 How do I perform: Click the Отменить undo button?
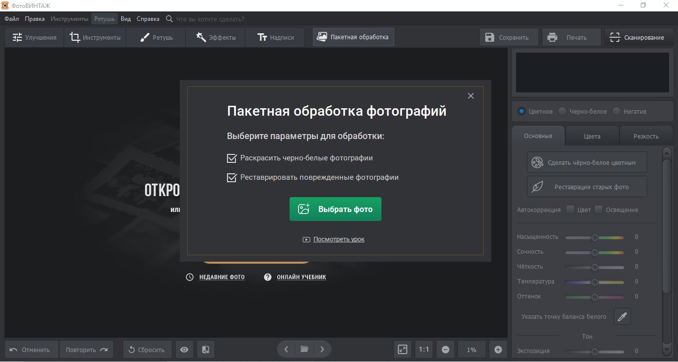click(32, 350)
